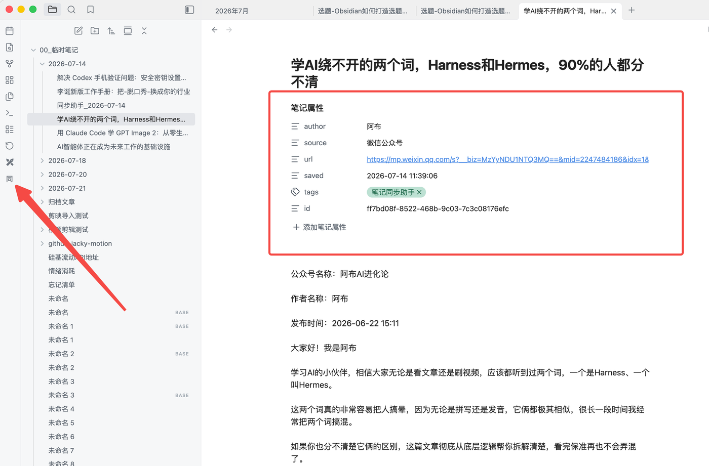The width and height of the screenshot is (709, 466).
Task: Open daily note calendar ribbon icon
Action: (10, 31)
